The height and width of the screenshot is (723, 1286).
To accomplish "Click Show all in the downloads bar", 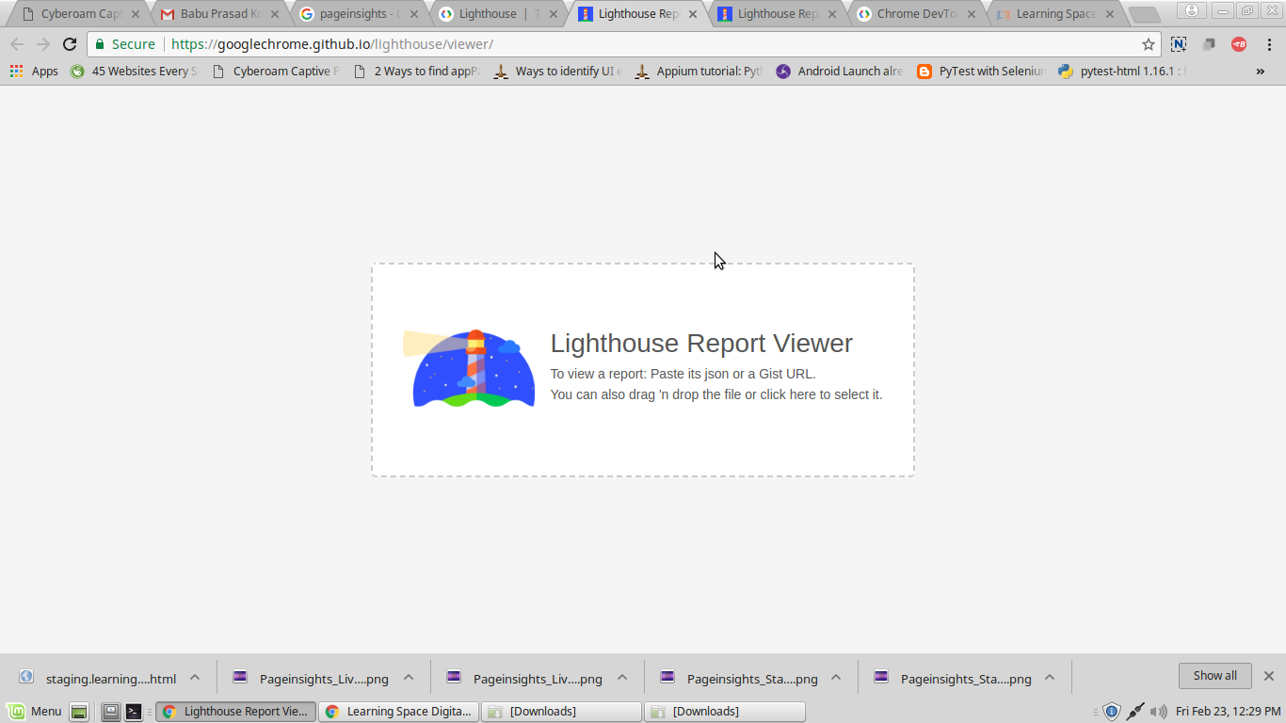I will [x=1214, y=675].
